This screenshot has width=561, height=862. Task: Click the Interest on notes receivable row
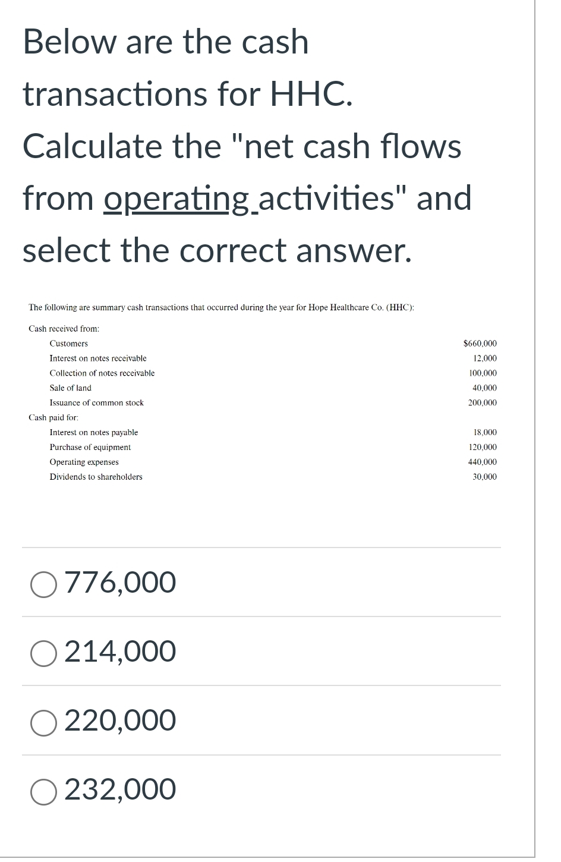tap(99, 358)
